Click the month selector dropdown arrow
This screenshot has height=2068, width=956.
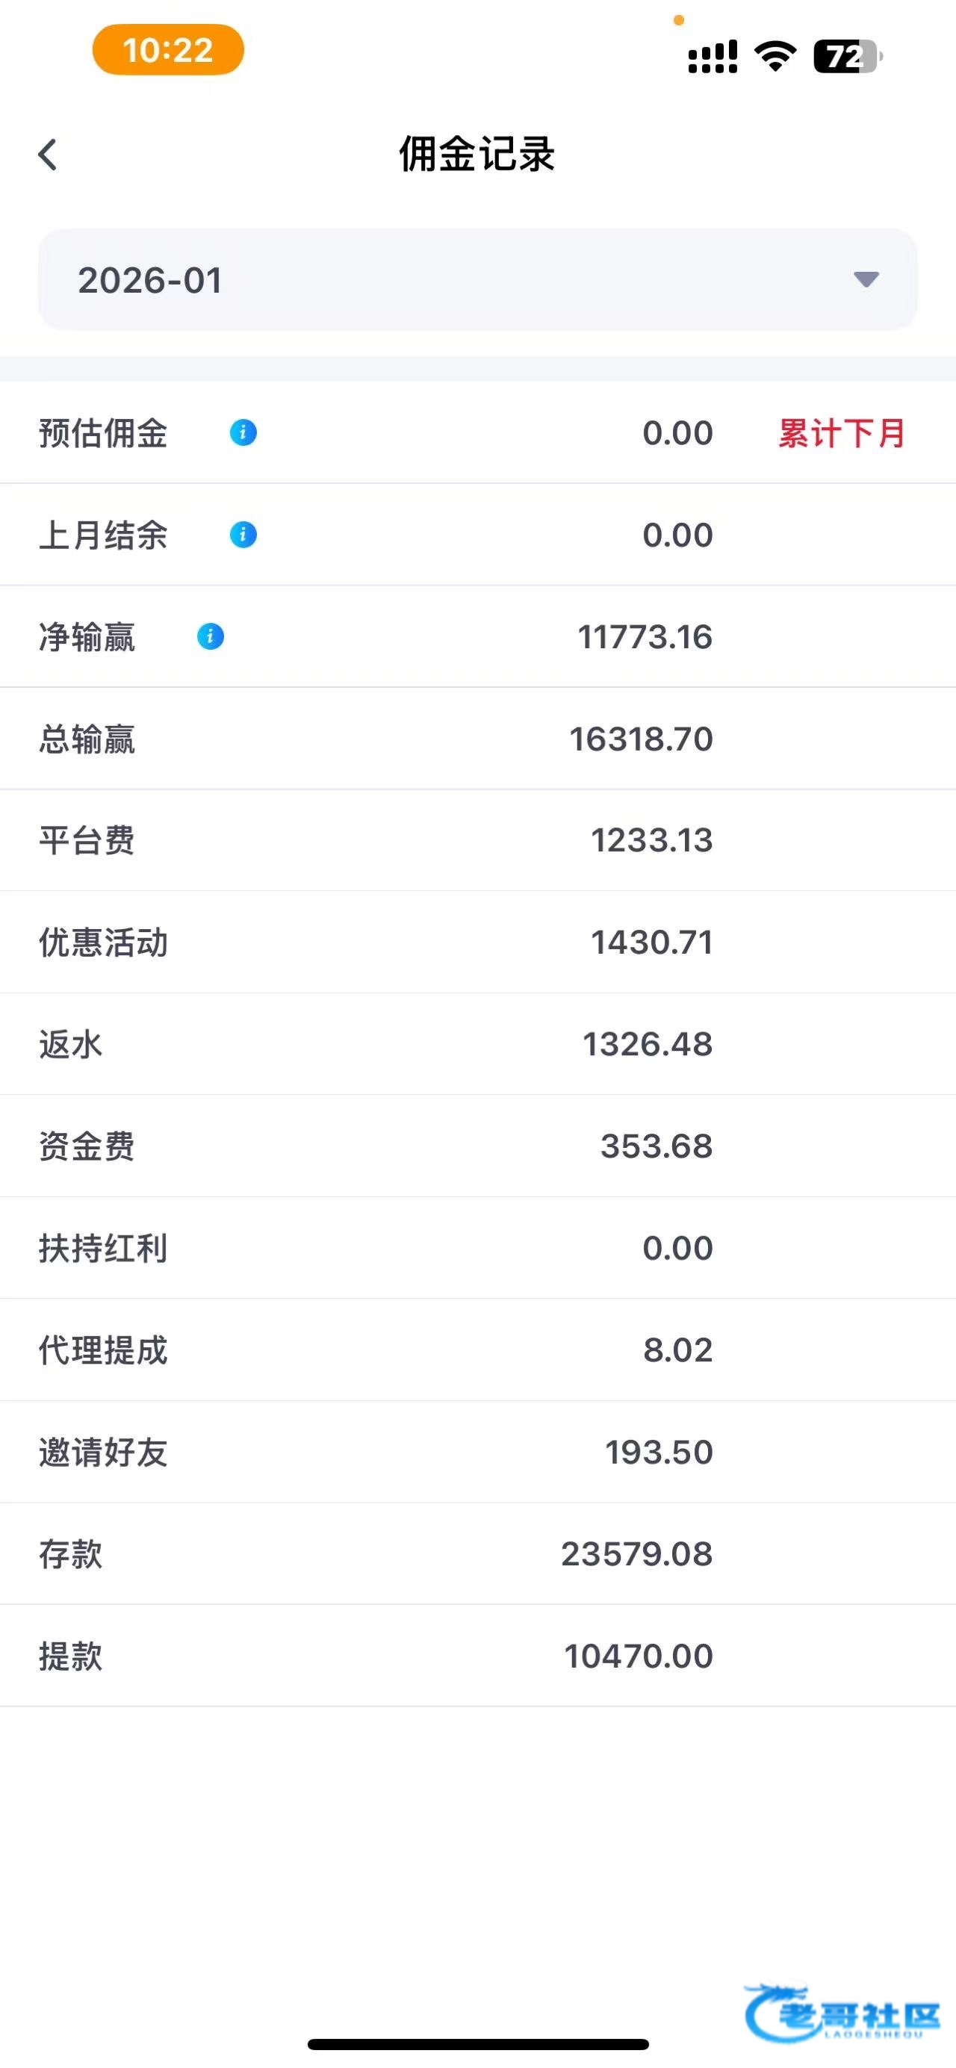tap(866, 279)
